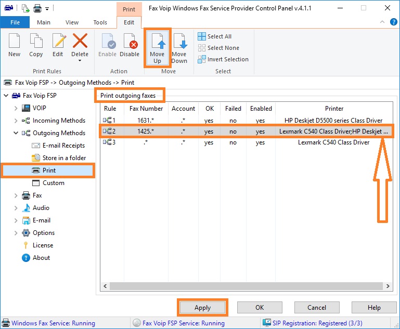Image resolution: width=400 pixels, height=329 pixels.
Task: Click the Copy print rule icon
Action: click(36, 41)
